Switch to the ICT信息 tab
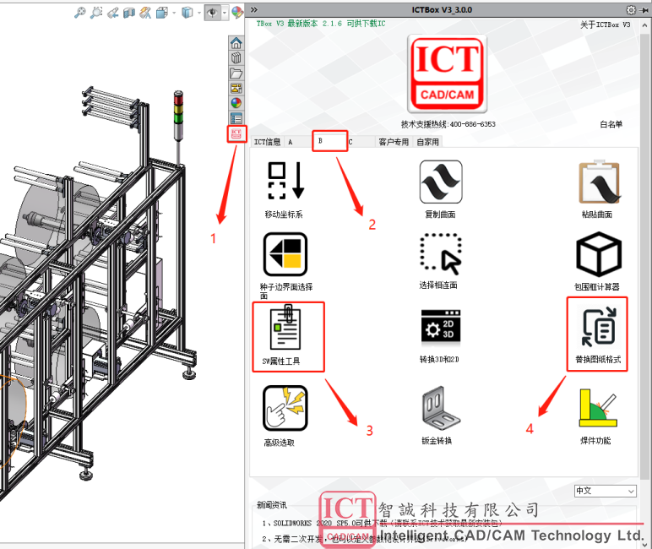 click(x=268, y=142)
